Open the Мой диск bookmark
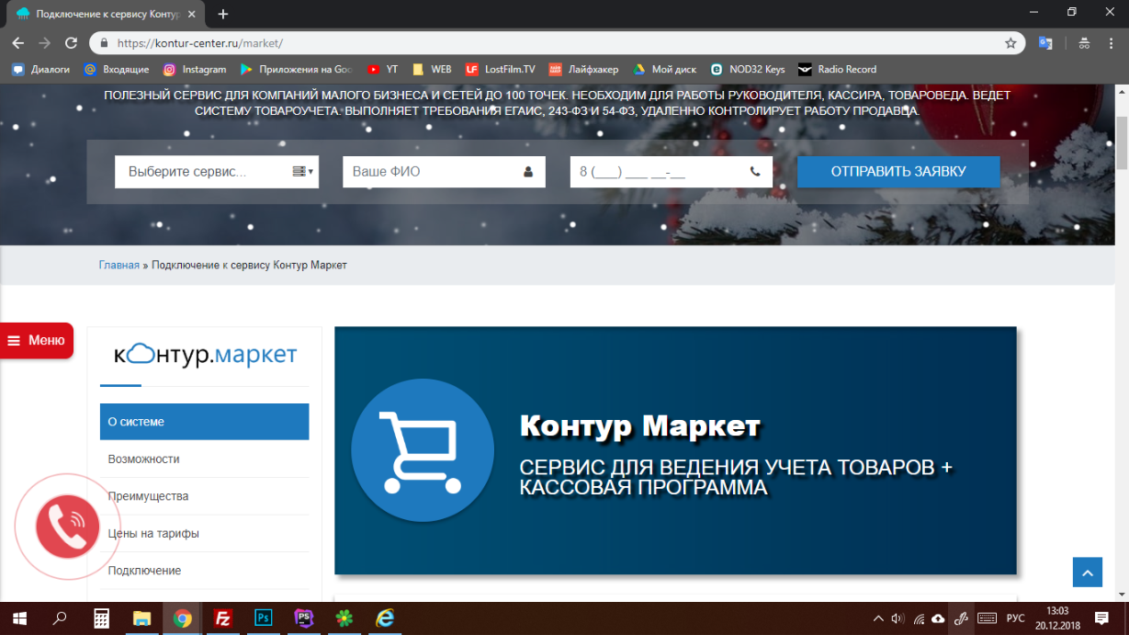The height and width of the screenshot is (635, 1129). (x=664, y=69)
